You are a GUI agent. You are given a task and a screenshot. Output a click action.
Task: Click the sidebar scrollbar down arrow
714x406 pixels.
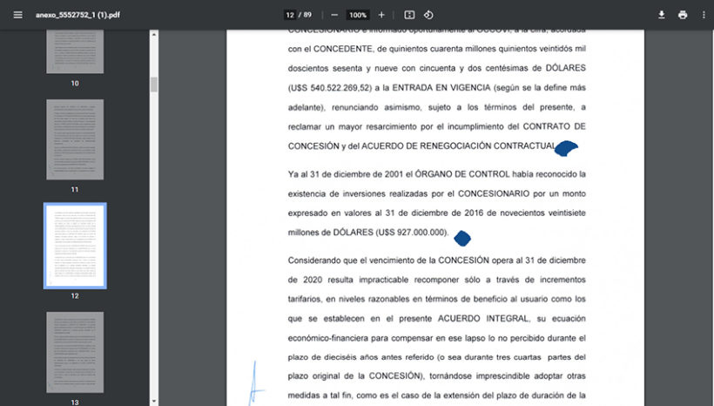click(x=154, y=401)
